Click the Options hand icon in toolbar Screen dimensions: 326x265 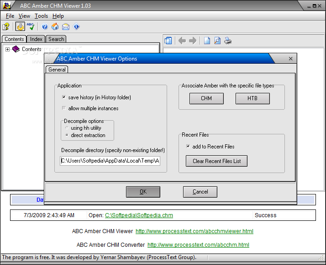(x=20, y=26)
